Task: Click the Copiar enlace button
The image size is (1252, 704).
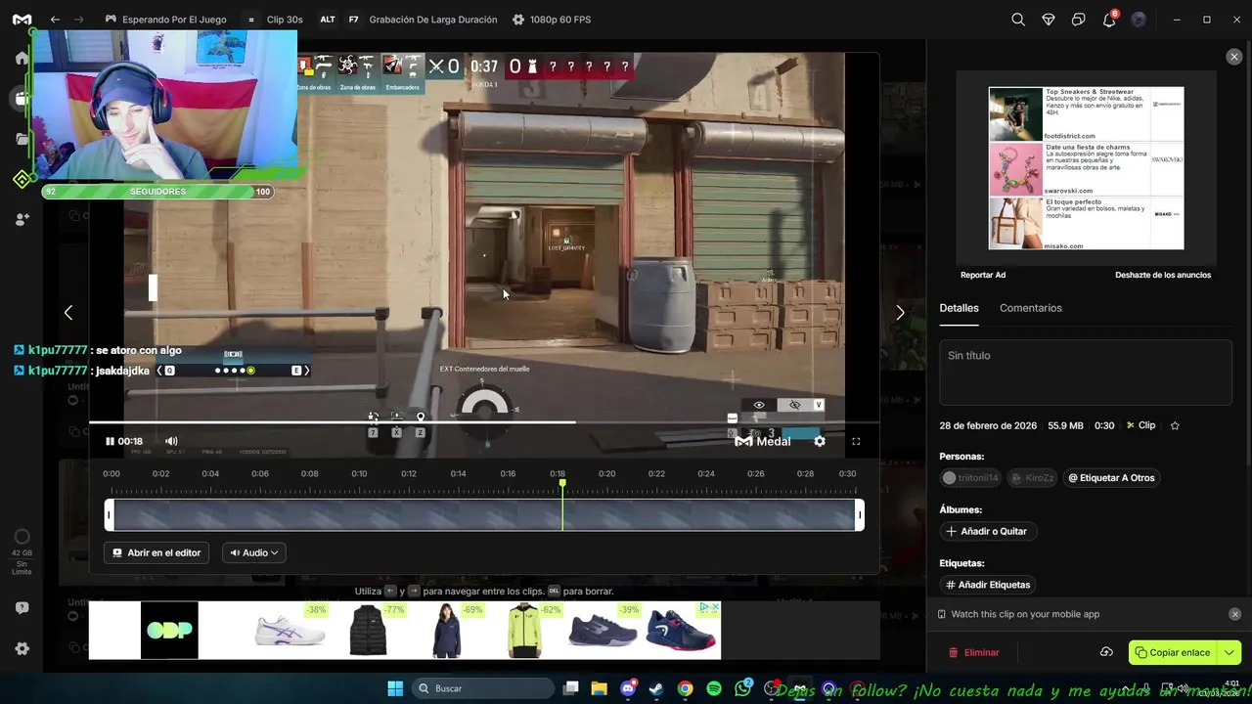Action: pos(1173,652)
